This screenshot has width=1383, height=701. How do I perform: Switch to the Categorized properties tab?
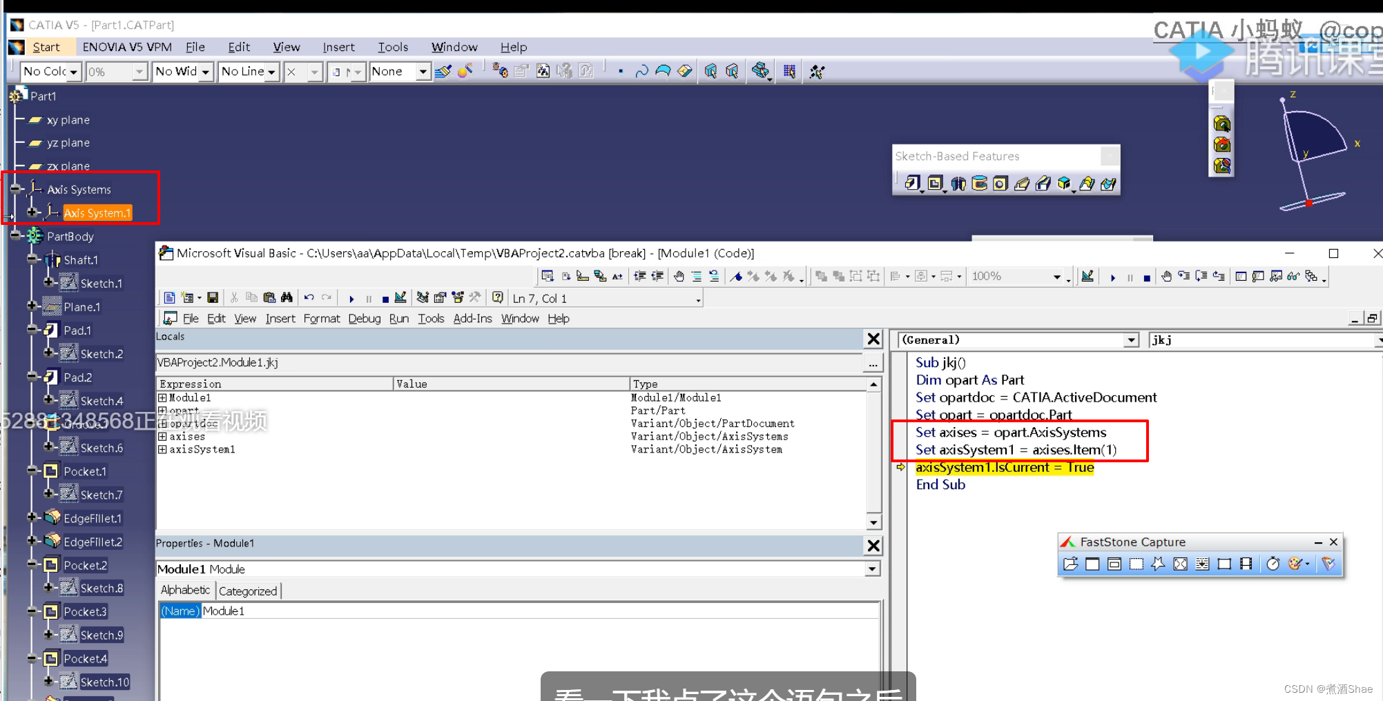tap(248, 591)
